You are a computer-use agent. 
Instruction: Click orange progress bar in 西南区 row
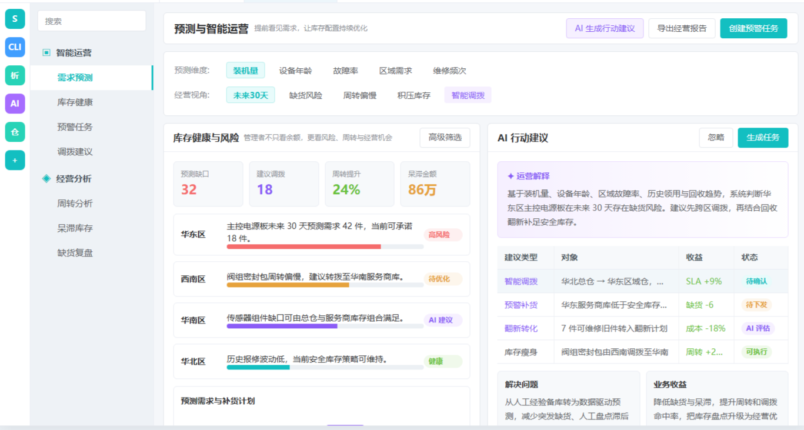288,285
